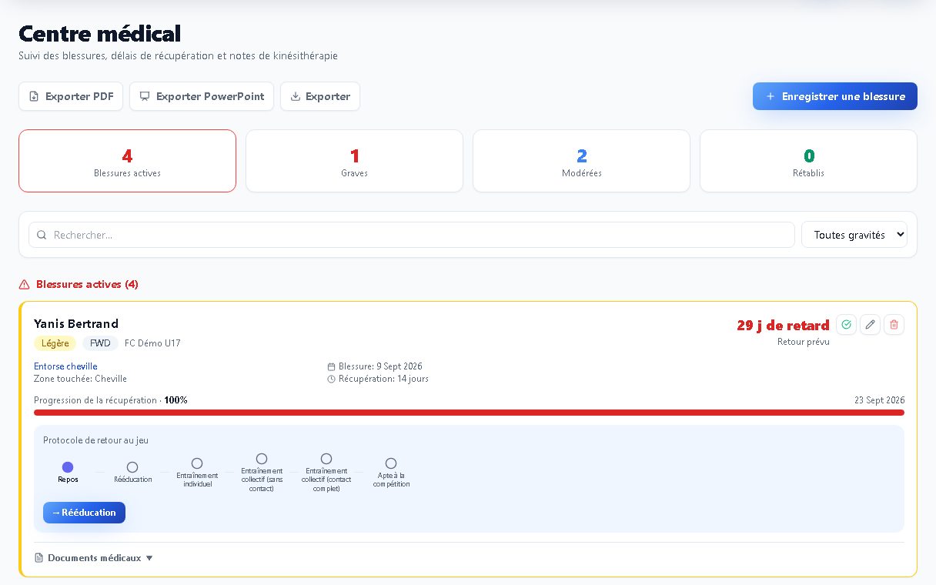This screenshot has height=585, width=936.
Task: Delete Yanis Bertrand injury with trash icon
Action: [894, 325]
